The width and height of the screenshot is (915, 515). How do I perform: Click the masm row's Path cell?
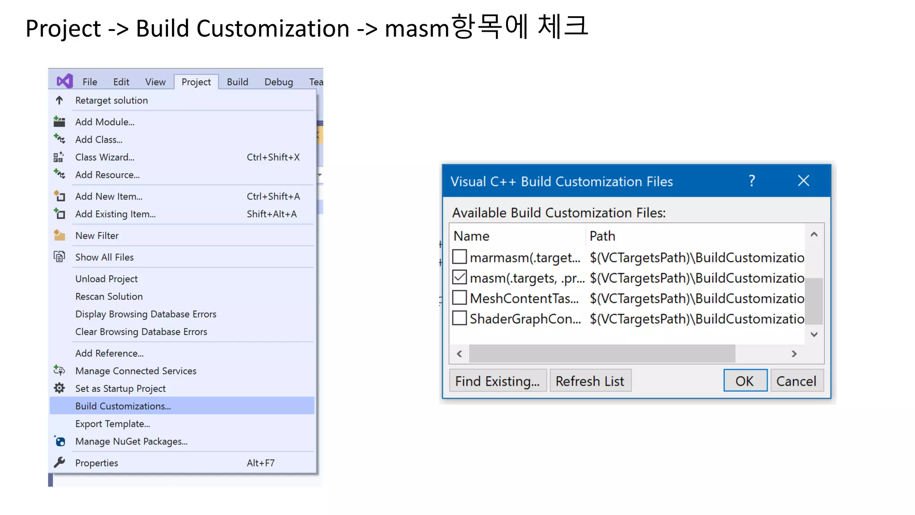pos(697,278)
